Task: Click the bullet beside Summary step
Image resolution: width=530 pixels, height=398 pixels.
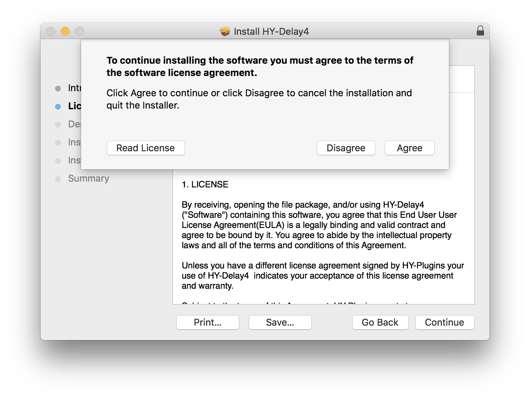Action: coord(58,179)
